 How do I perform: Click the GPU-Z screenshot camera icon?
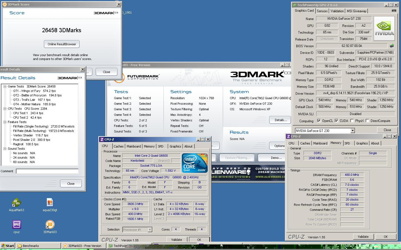tap(394, 11)
